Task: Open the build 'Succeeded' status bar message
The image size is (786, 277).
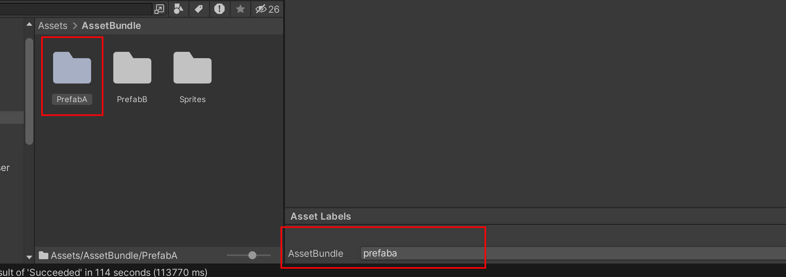Action: pyautogui.click(x=103, y=272)
